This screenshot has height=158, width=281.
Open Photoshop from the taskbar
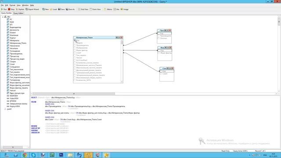tap(61, 155)
